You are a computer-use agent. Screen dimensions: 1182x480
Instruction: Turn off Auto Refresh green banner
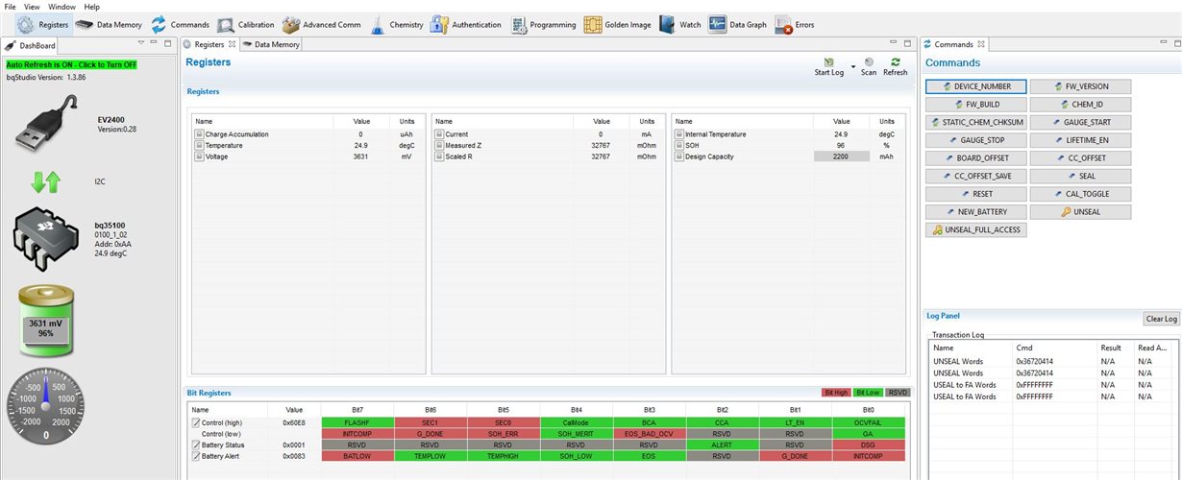(72, 64)
